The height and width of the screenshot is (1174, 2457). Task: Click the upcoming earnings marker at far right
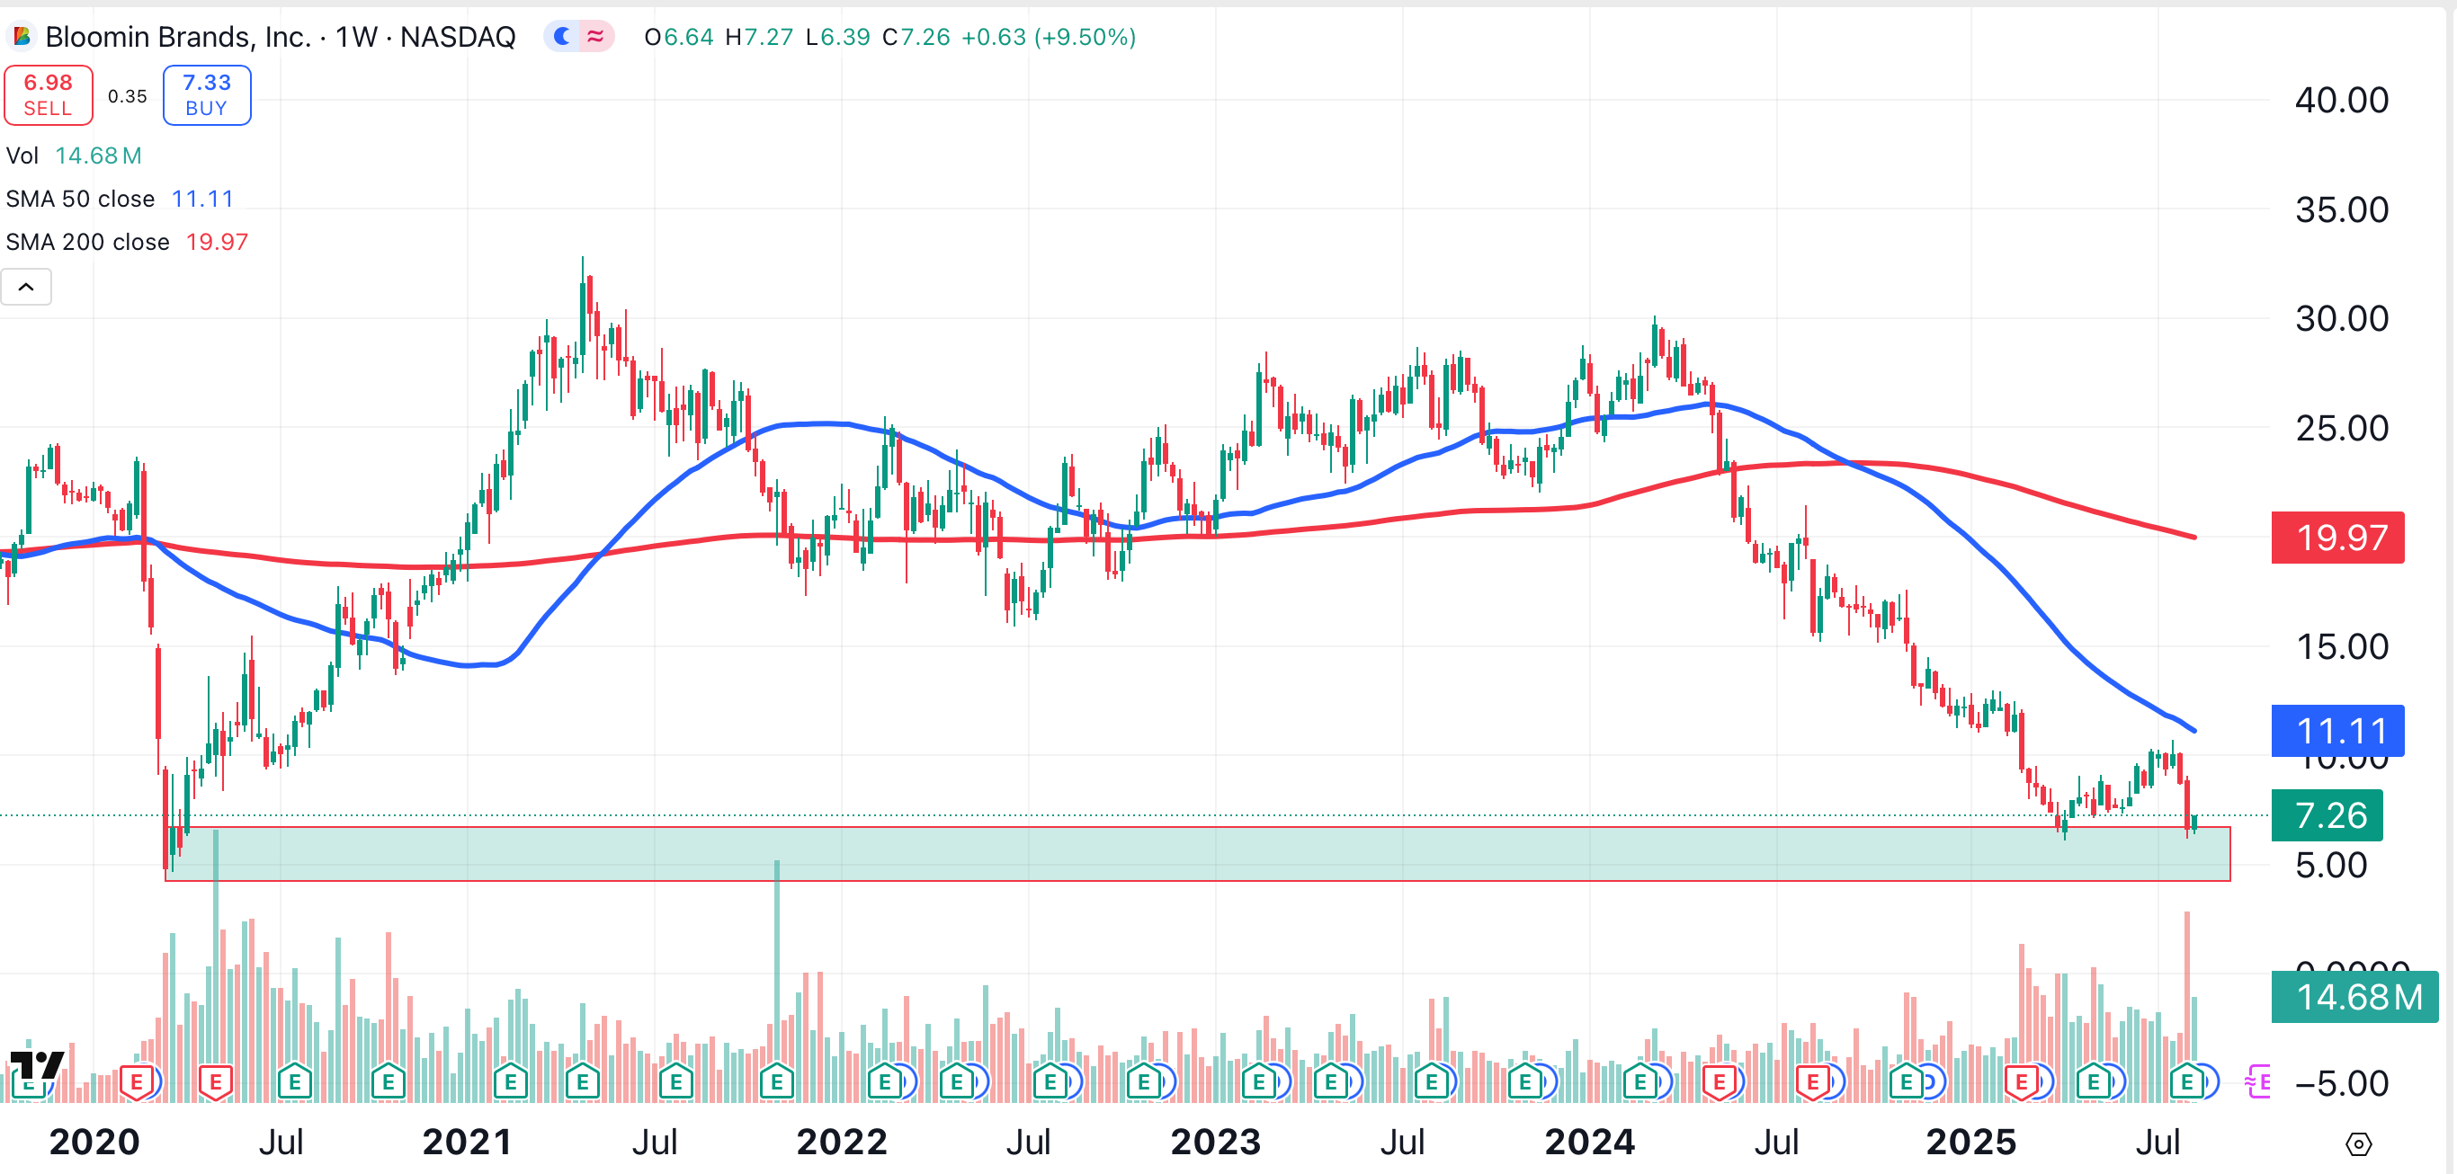(x=2258, y=1081)
